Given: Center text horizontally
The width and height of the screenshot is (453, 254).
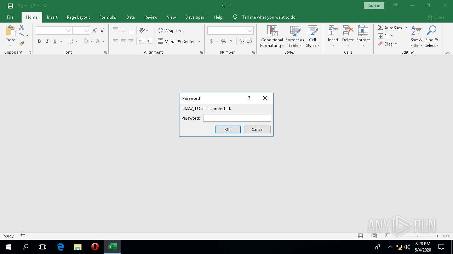Looking at the screenshot, I should click(x=123, y=41).
